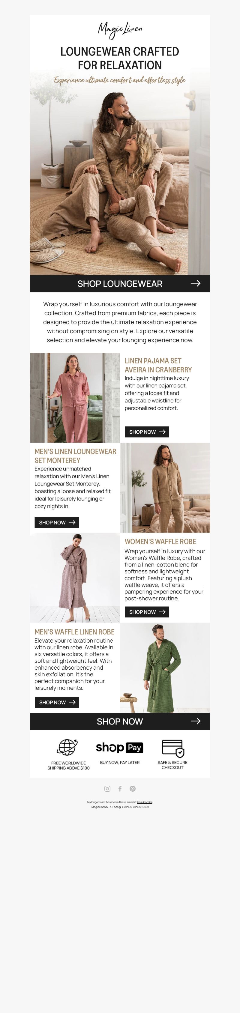Screen dimensions: 240x1013
Task: Click the Unsubscribe link
Action: 145,802
